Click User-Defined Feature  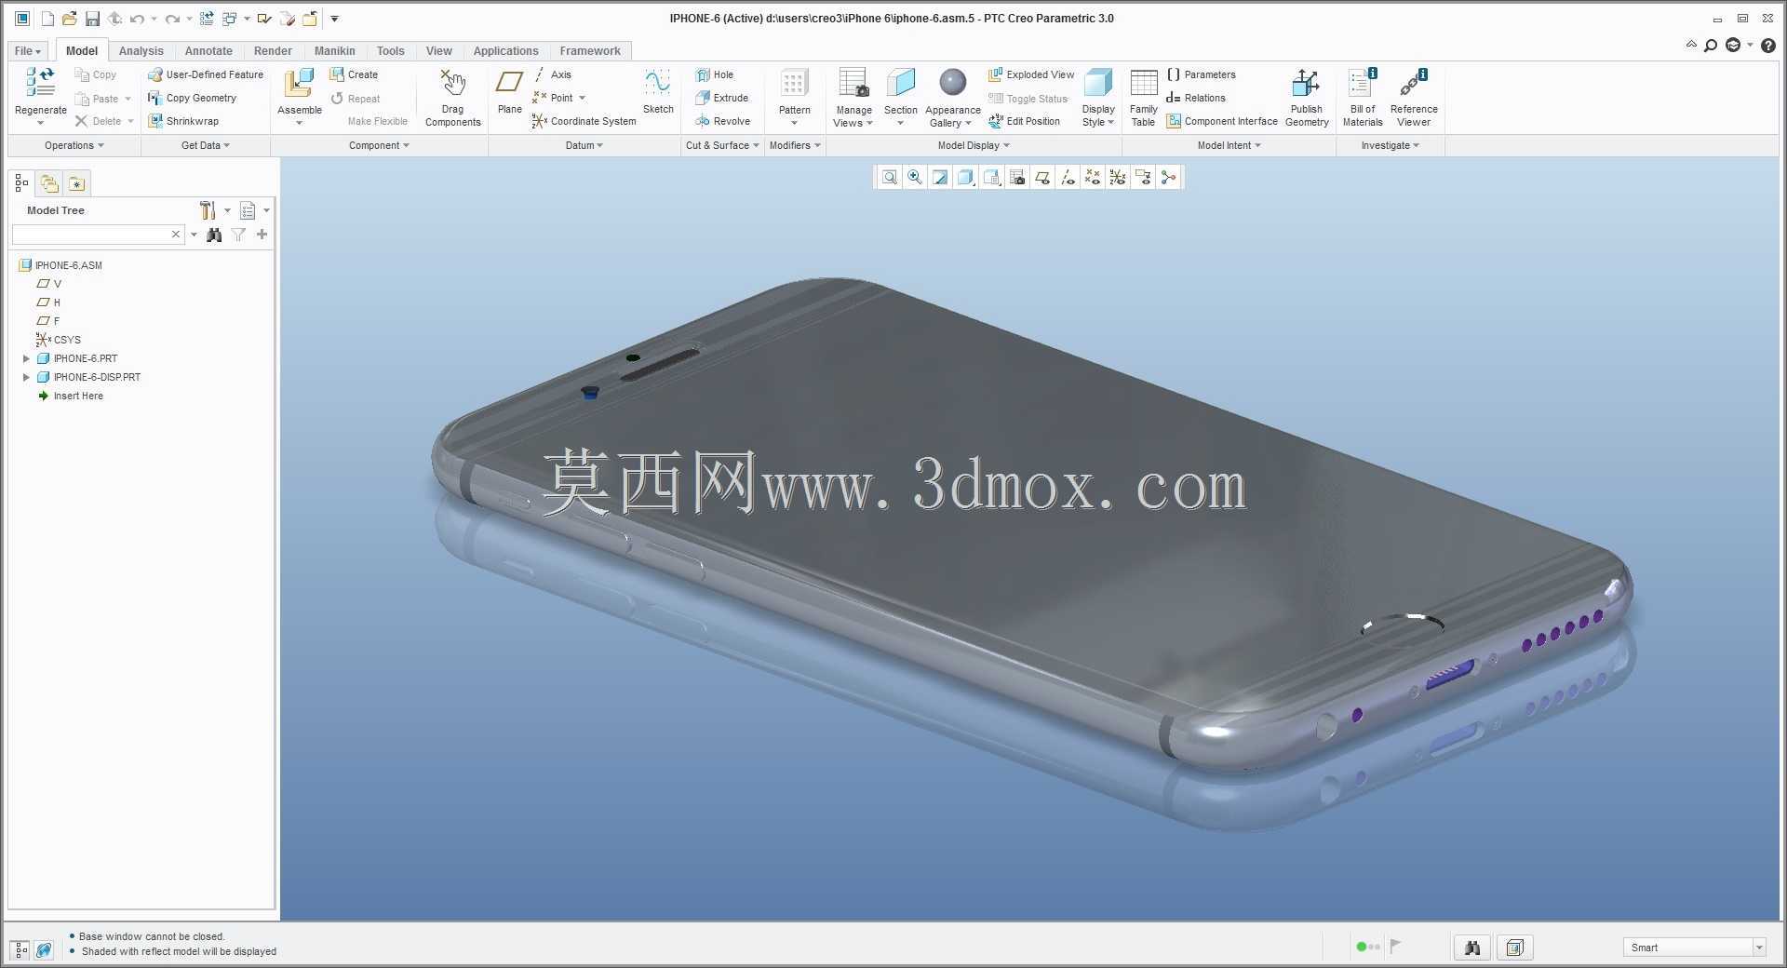pos(206,74)
